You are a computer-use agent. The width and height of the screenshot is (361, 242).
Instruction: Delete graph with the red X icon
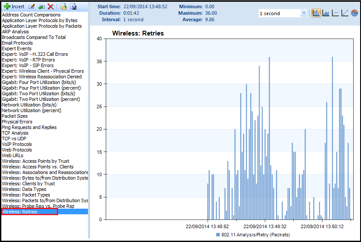[x=51, y=6]
